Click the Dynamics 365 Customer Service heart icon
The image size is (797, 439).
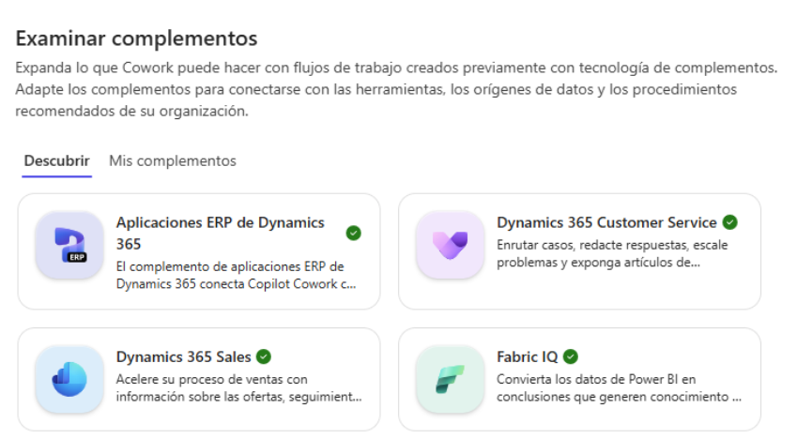click(450, 245)
